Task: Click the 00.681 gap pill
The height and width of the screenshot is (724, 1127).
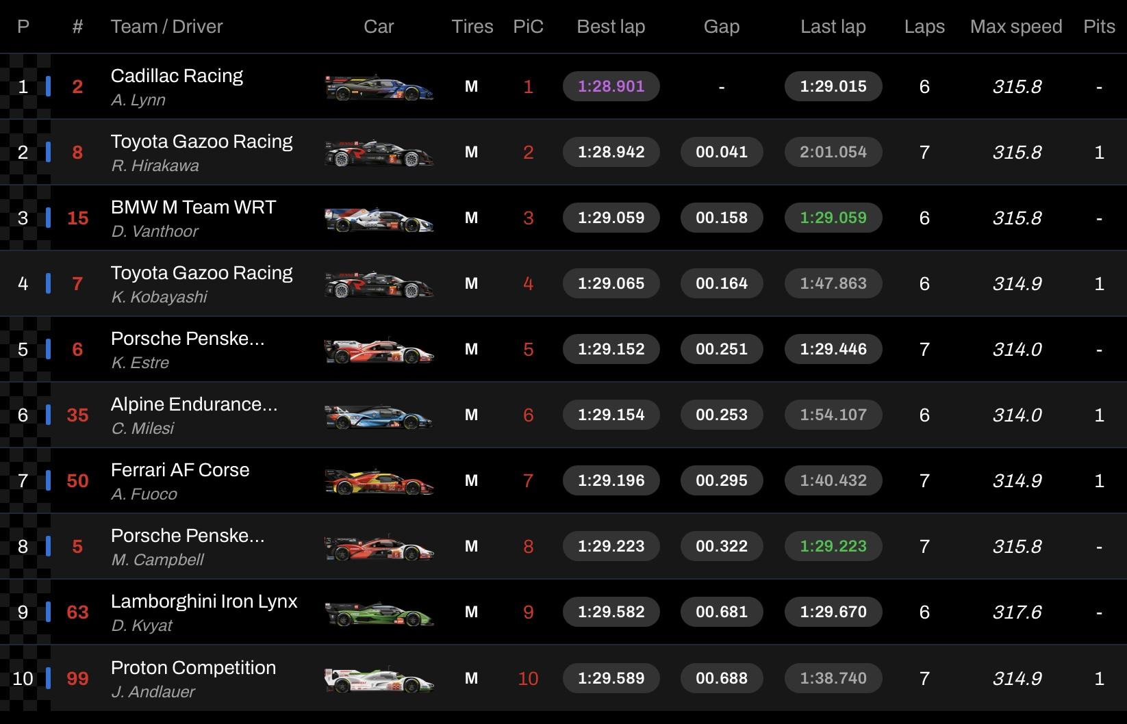Action: point(722,612)
